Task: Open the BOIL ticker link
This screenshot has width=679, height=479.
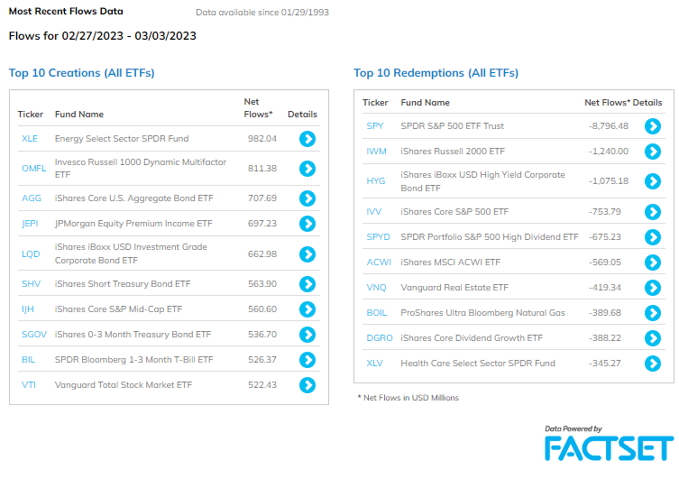Action: pyautogui.click(x=377, y=313)
